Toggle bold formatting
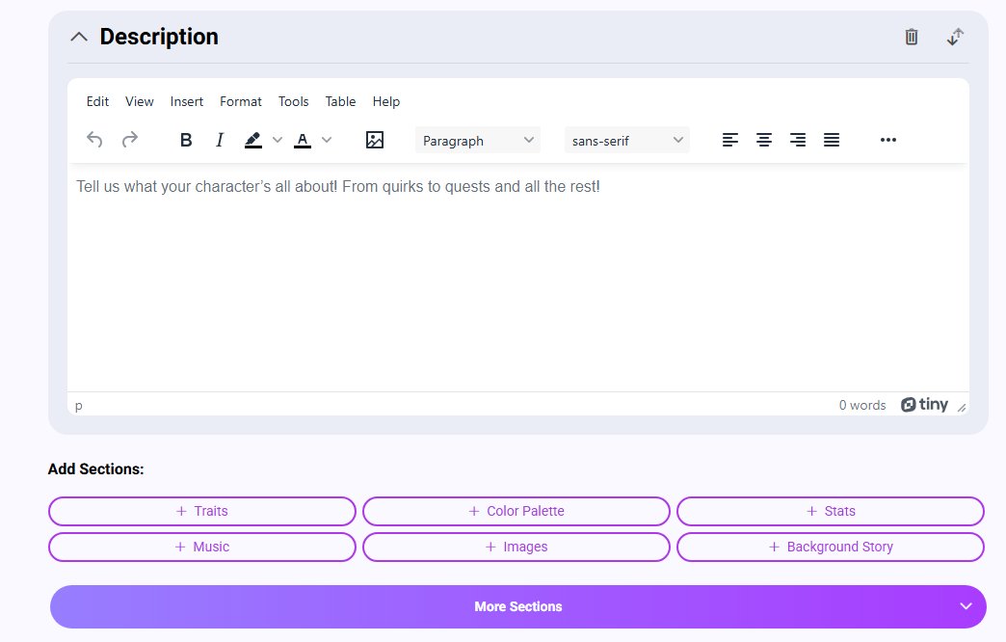The height and width of the screenshot is (642, 1006). point(186,140)
